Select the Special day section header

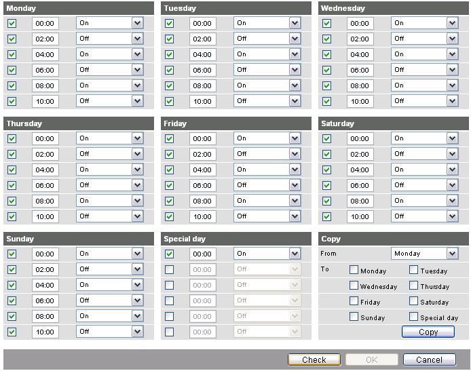236,239
